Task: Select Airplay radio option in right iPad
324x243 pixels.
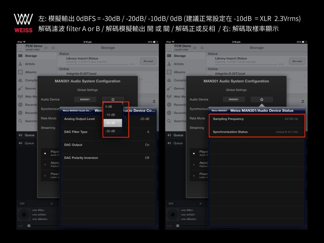Action: coord(194,165)
